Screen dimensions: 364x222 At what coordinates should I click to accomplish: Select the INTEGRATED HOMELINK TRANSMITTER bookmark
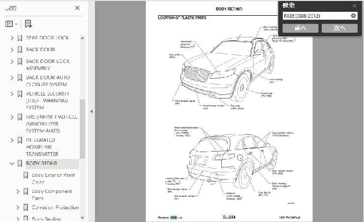point(47,147)
